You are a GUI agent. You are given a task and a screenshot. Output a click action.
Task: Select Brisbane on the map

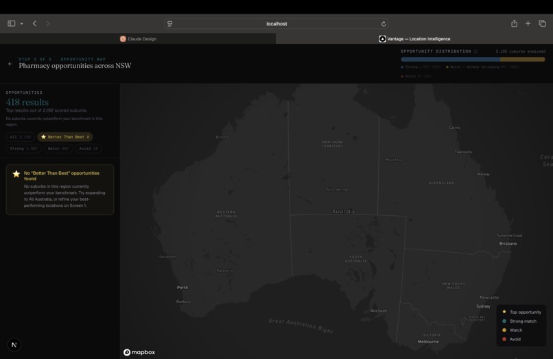click(508, 243)
